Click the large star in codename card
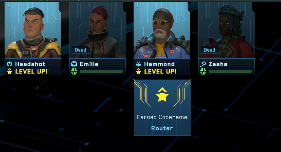Image resolution: width=281 pixels, height=152 pixels. click(162, 95)
